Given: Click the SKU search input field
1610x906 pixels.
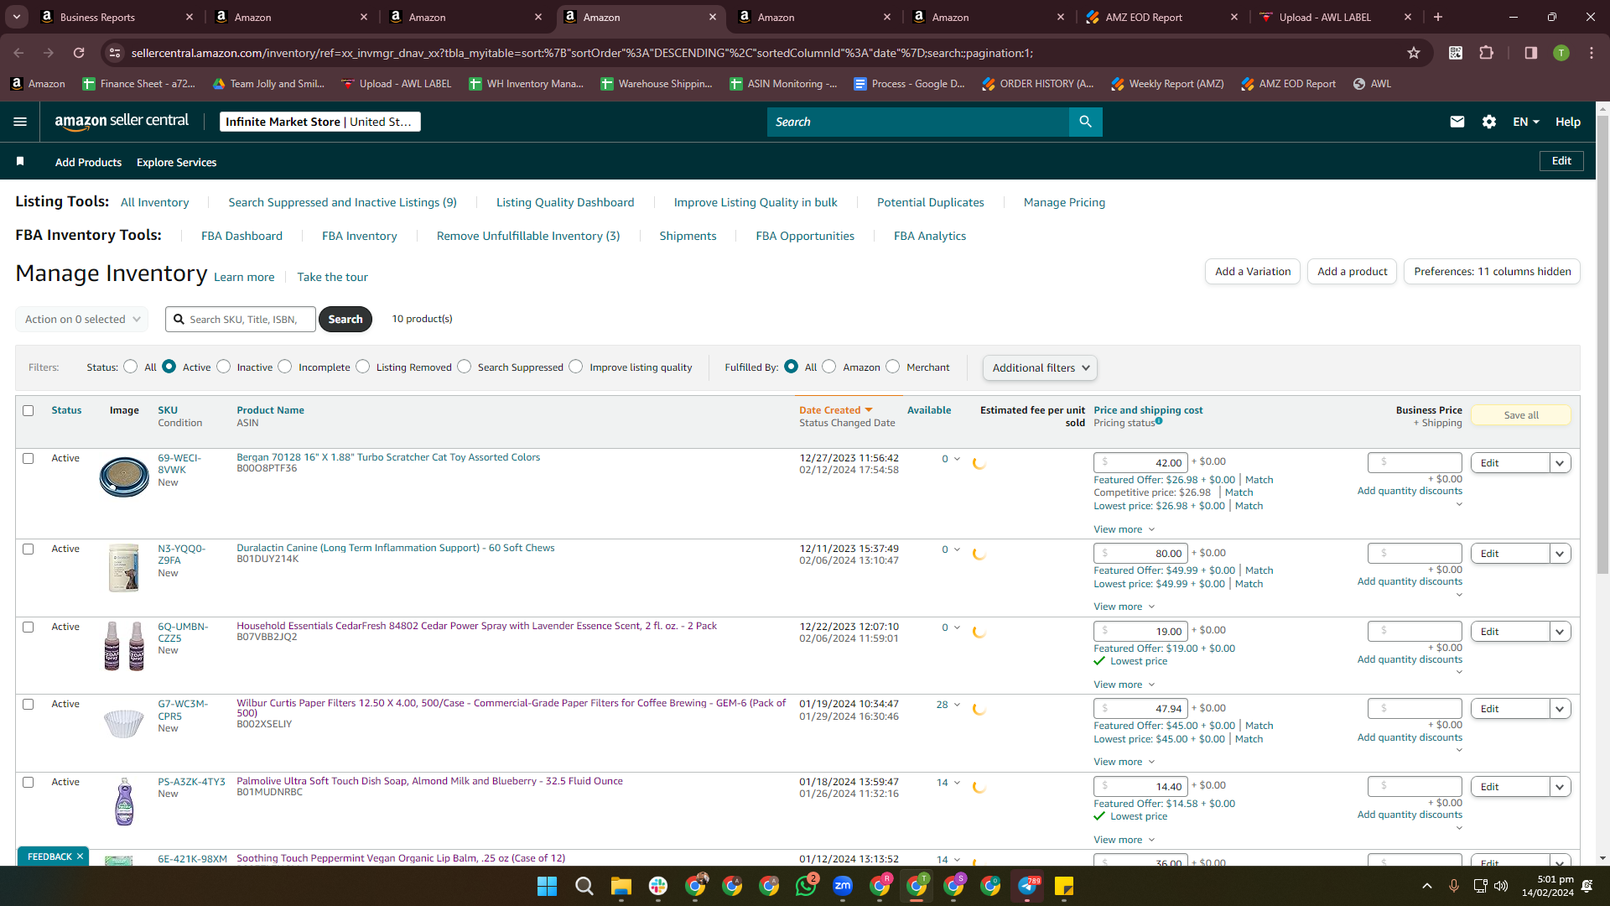Looking at the screenshot, I should click(241, 319).
